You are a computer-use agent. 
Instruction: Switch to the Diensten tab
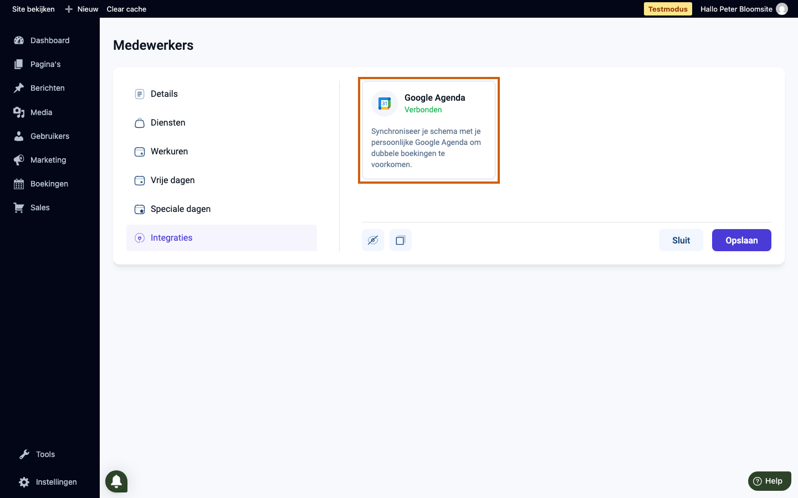click(x=222, y=123)
